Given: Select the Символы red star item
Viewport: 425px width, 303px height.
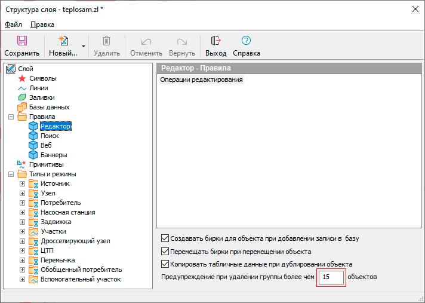Looking at the screenshot, I should [23, 78].
